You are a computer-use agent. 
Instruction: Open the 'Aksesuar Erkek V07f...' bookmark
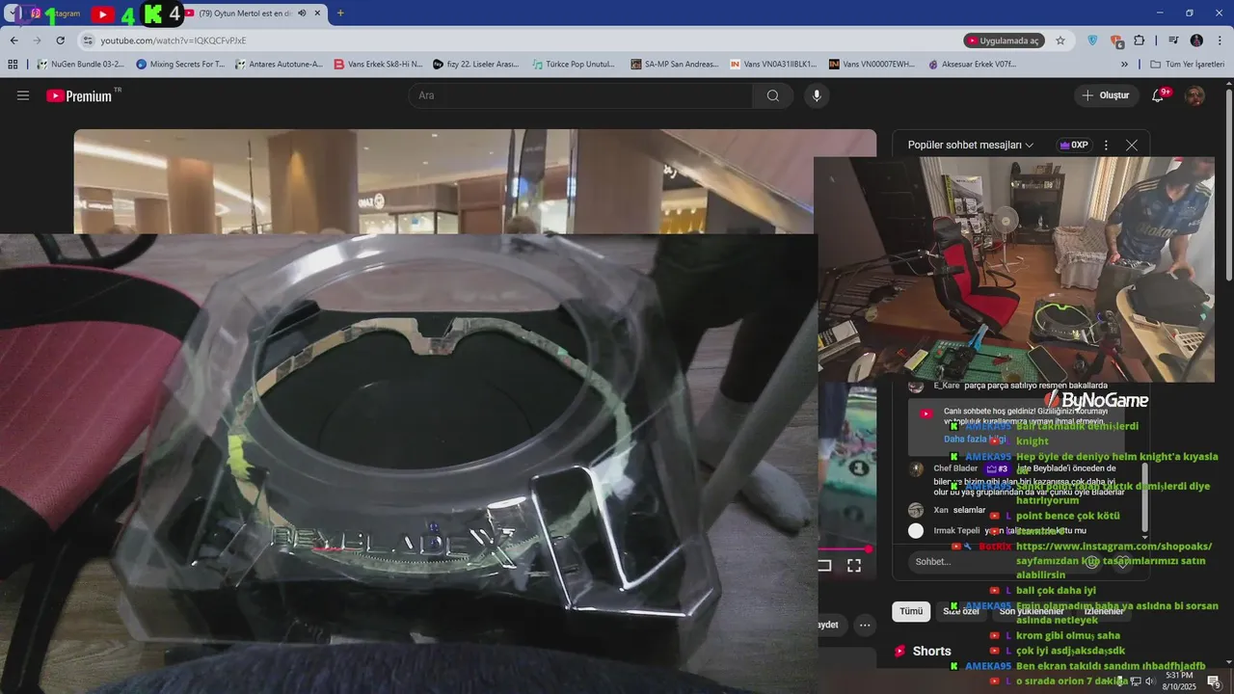pyautogui.click(x=972, y=65)
